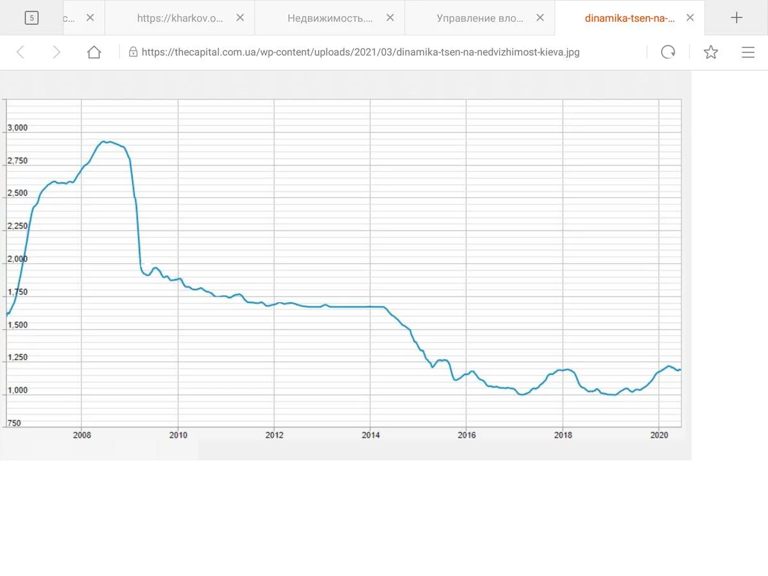Go back to the previous page

[20, 52]
